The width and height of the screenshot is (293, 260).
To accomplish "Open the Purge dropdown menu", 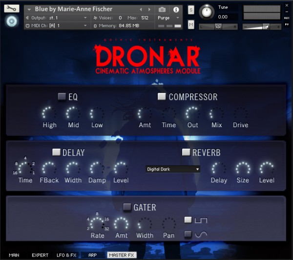I will pyautogui.click(x=168, y=18).
